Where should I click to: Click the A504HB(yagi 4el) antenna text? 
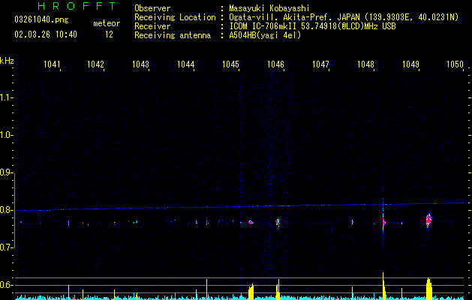click(x=265, y=35)
